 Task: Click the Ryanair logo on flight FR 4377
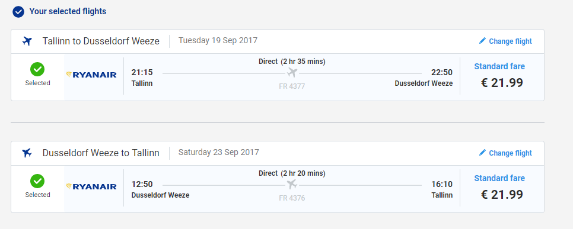(x=91, y=75)
